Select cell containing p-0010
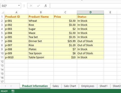The image size is (121, 93). tap(16, 57)
